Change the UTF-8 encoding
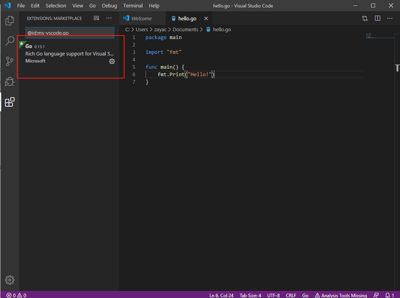The width and height of the screenshot is (400, 298). point(274,295)
